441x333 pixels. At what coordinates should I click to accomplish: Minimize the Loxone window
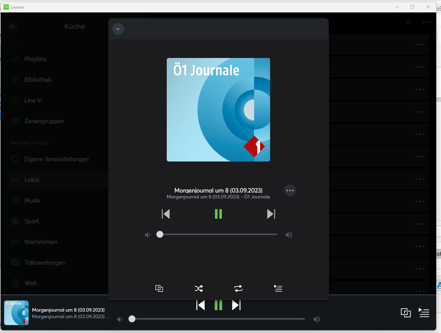coord(397,7)
